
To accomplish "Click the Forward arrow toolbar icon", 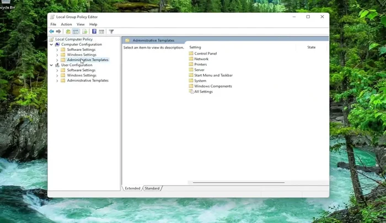I will coord(58,32).
